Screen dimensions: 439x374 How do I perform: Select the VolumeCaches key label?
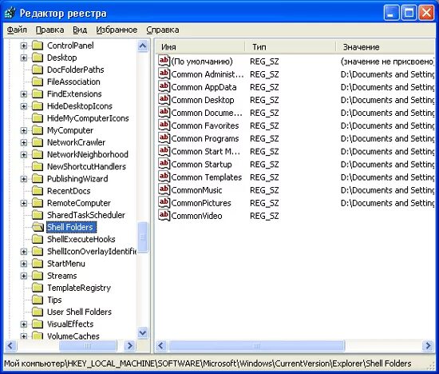point(73,336)
